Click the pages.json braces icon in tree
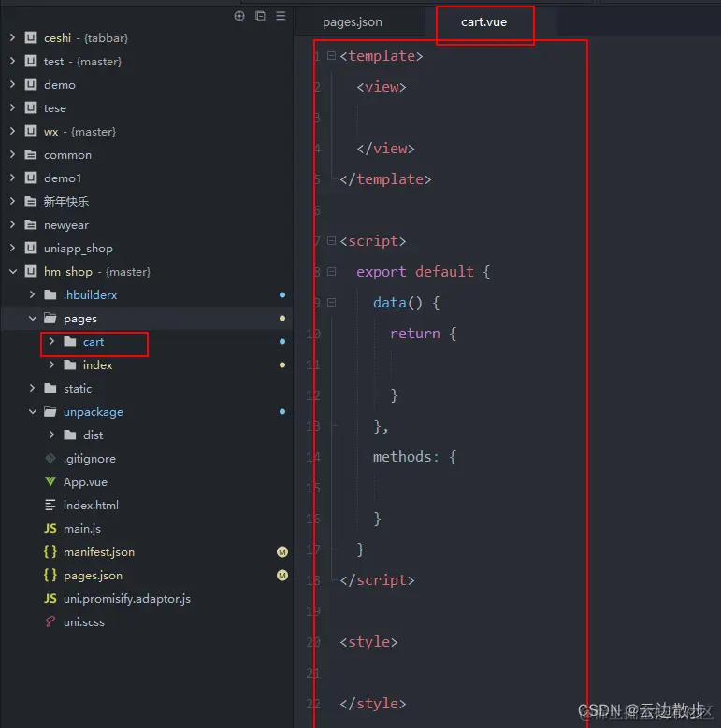The image size is (721, 728). pyautogui.click(x=50, y=576)
